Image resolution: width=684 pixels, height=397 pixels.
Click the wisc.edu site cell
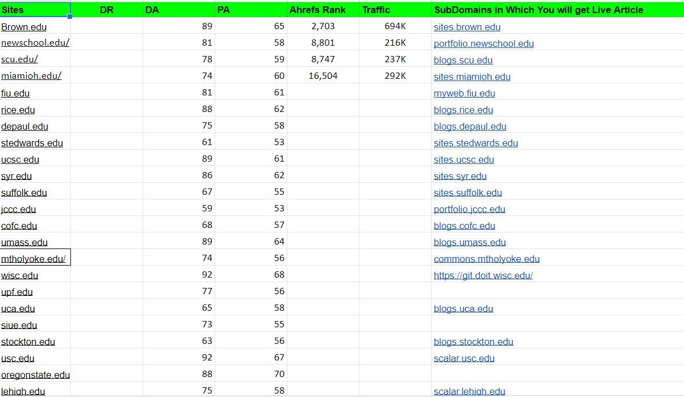click(x=35, y=274)
